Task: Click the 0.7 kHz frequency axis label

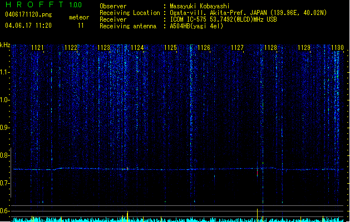Action: click(4, 183)
